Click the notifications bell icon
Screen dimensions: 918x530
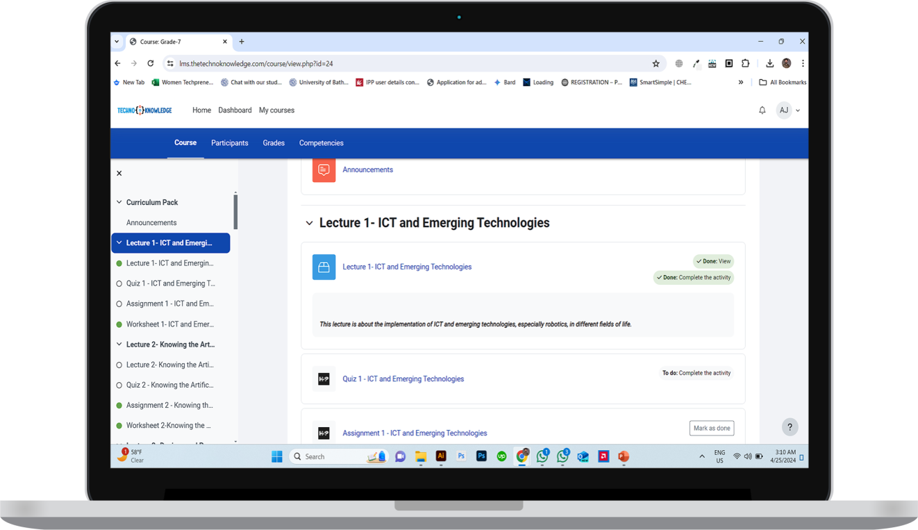pyautogui.click(x=762, y=110)
